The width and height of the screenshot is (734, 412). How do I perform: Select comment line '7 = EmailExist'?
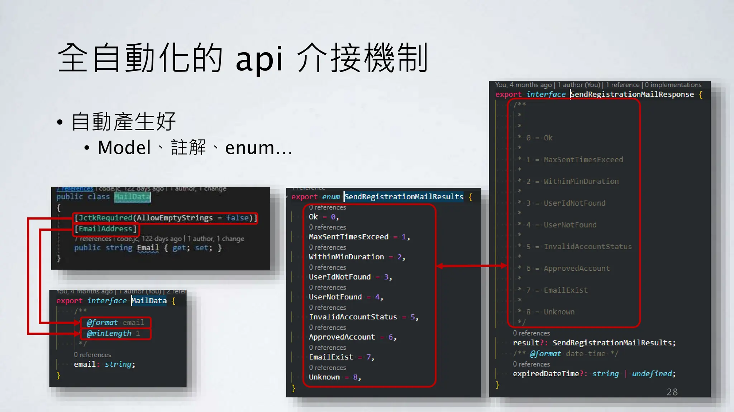pos(557,290)
